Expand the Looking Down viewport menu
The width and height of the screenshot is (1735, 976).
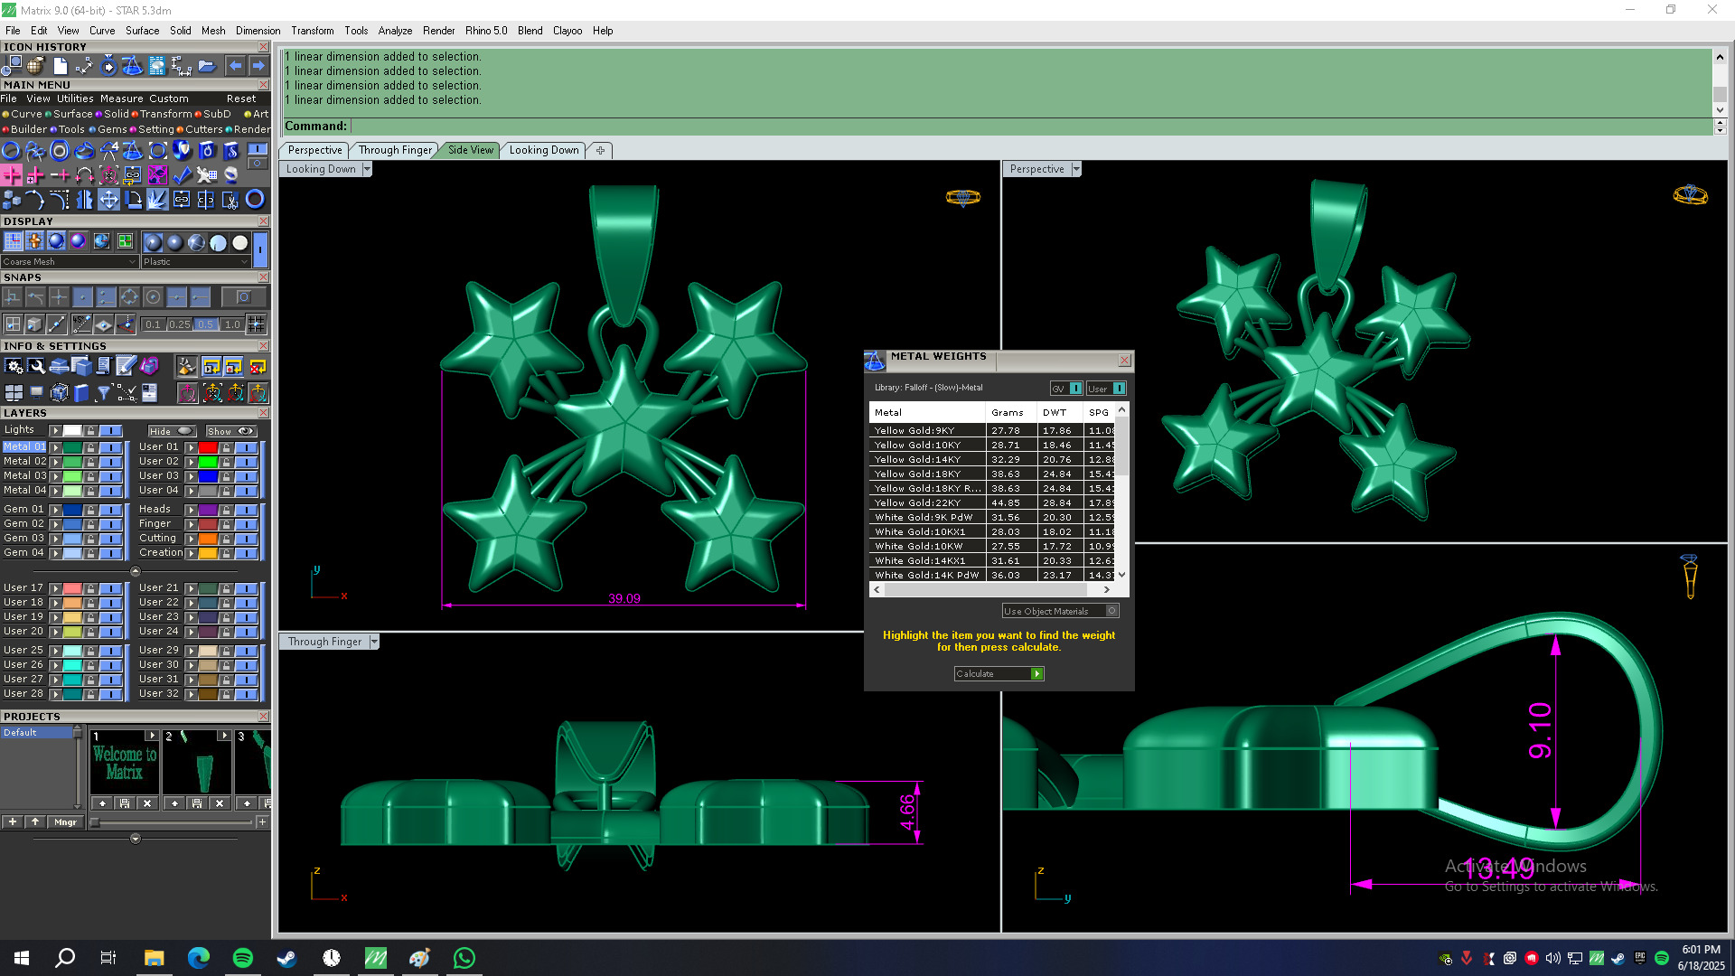367,169
